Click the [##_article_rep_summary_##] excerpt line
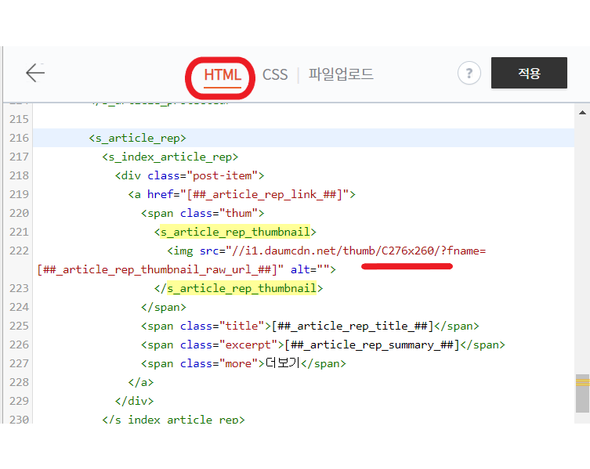This screenshot has height=469, width=590. [x=323, y=345]
